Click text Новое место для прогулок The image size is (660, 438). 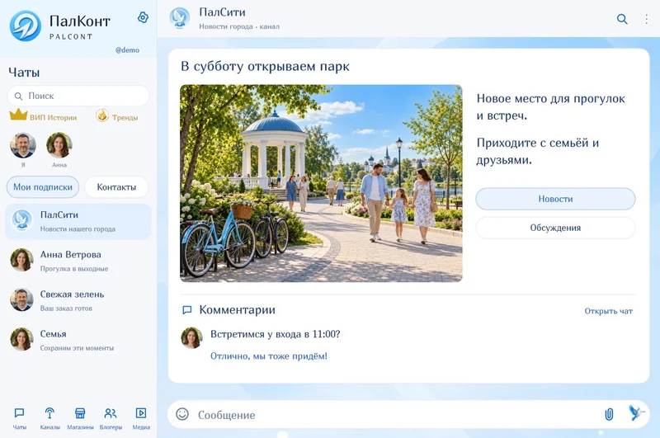[x=550, y=98]
